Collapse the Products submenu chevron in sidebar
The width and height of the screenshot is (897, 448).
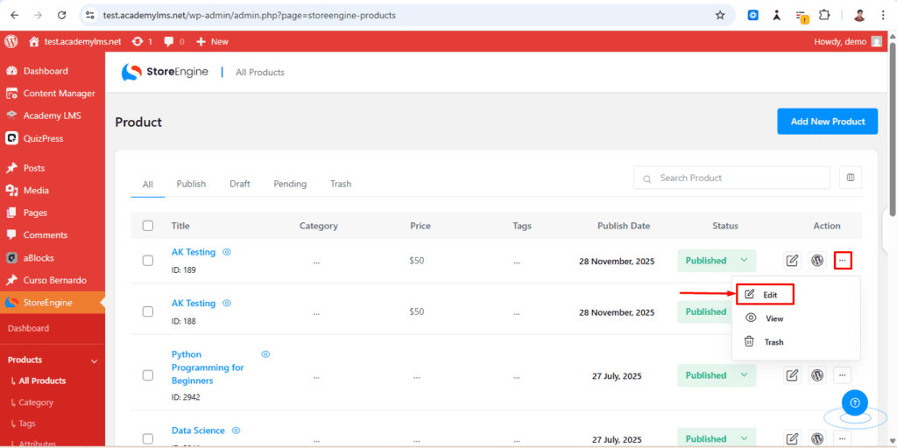(95, 360)
